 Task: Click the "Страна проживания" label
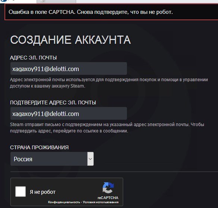point(39,147)
